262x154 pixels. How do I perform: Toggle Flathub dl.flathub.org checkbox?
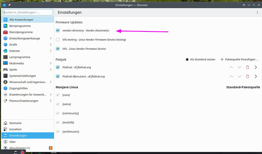(x=58, y=67)
